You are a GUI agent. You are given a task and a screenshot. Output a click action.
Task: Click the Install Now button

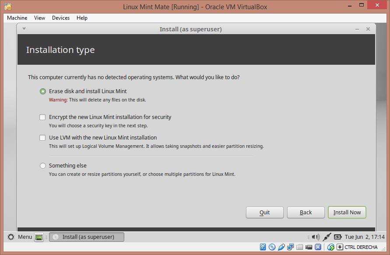coord(347,213)
